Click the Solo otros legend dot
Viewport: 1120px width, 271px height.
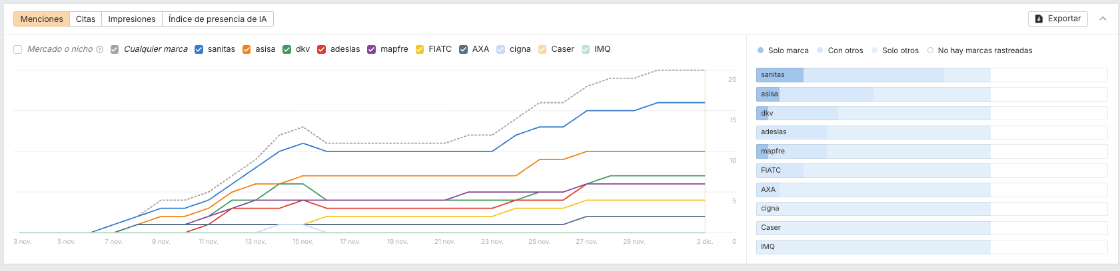tap(875, 50)
